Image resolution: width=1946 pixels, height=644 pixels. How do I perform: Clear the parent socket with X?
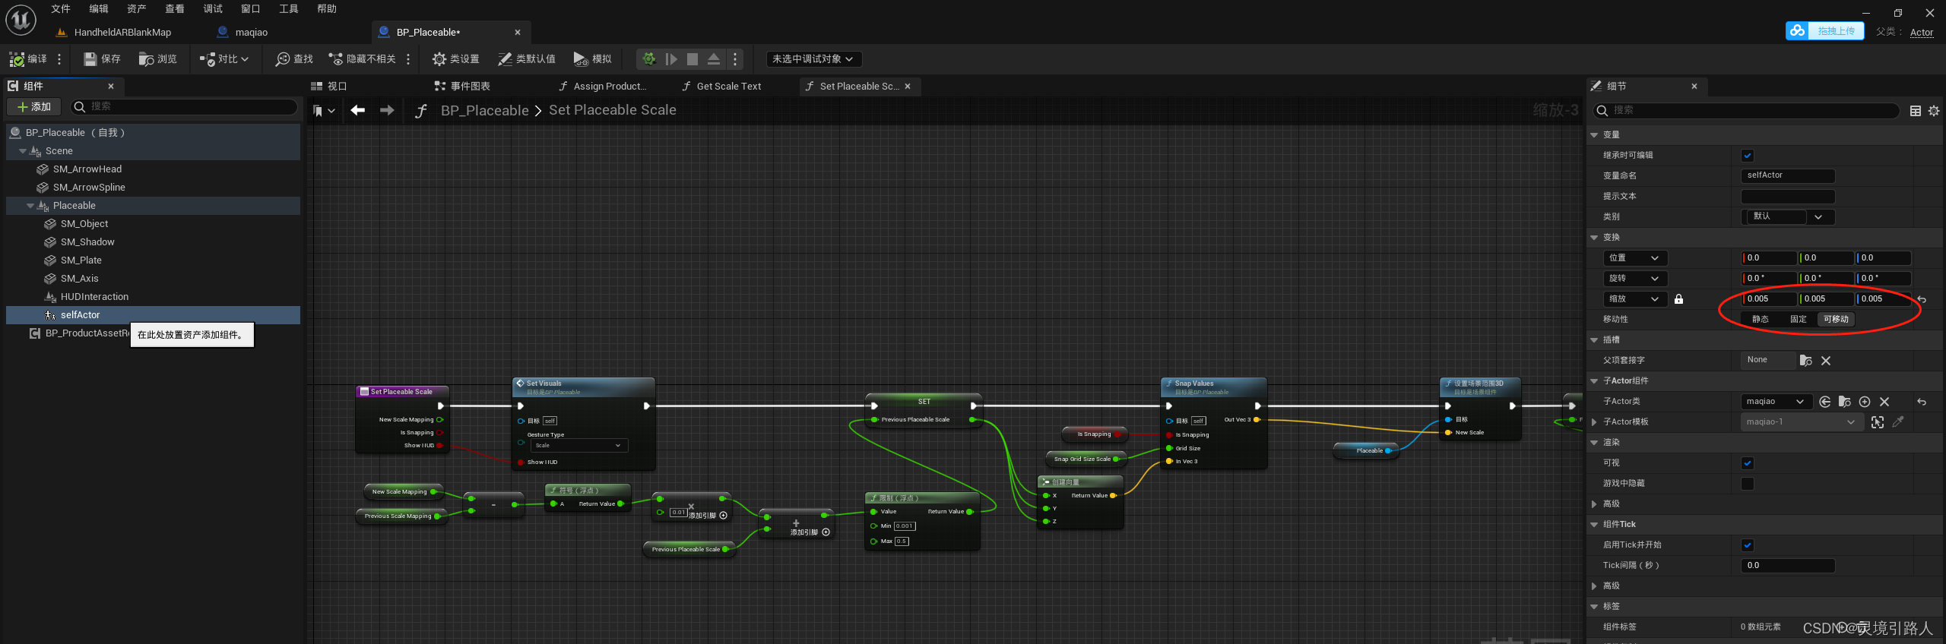point(1826,361)
